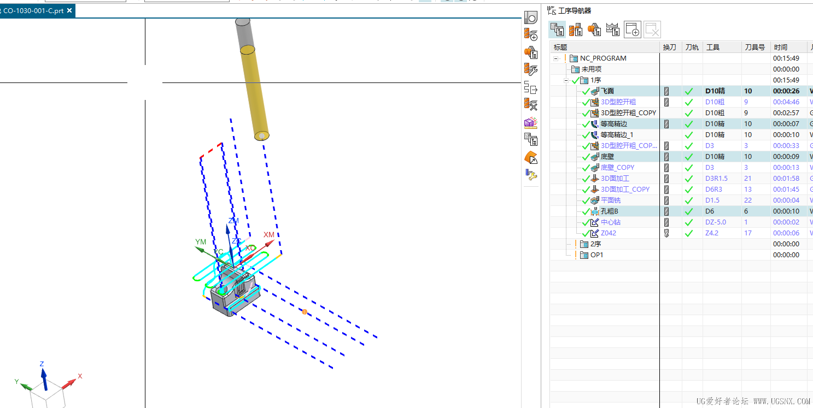Click the purple box icon in side toolbar
Viewport: 813px width, 408px height.
[x=530, y=122]
